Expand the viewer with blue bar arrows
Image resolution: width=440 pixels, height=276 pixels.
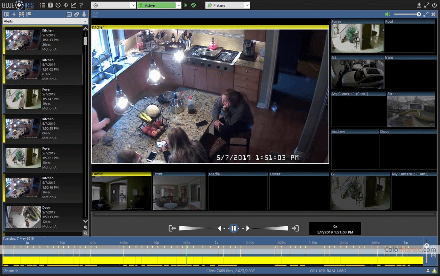426,14
